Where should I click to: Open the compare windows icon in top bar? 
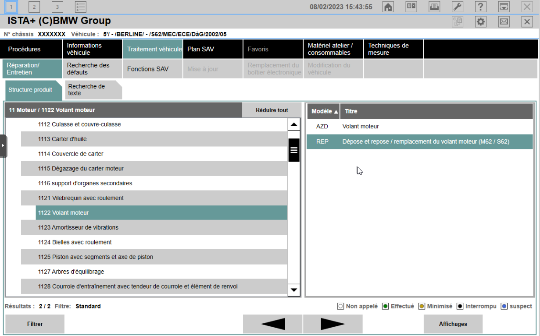coord(411,7)
